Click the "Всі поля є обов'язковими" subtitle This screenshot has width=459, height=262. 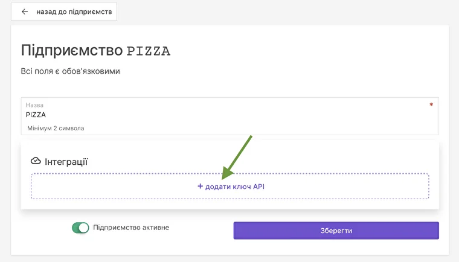point(71,71)
